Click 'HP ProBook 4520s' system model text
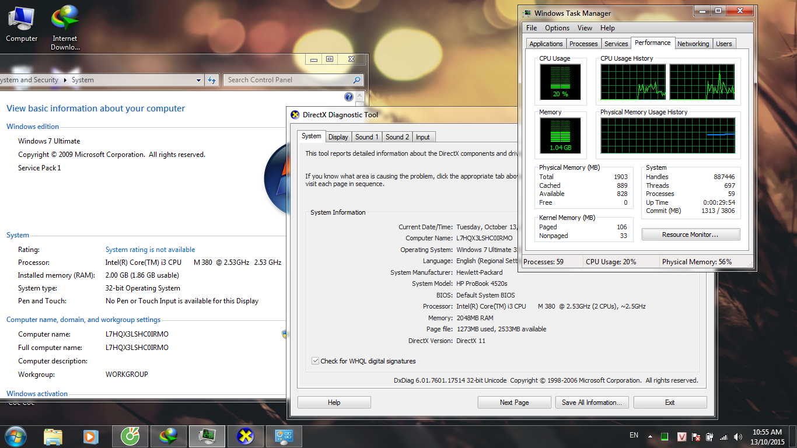797x448 pixels. coord(482,283)
